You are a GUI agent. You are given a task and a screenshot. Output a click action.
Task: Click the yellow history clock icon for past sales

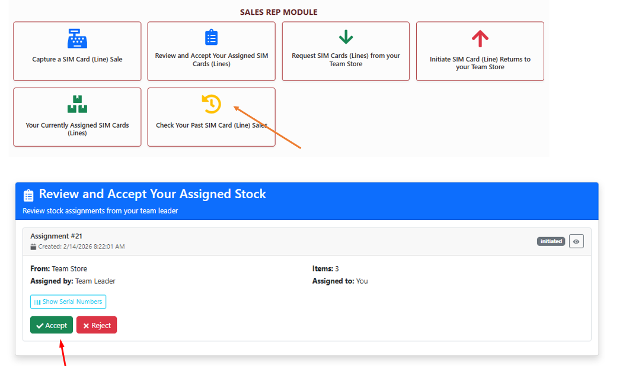211,103
